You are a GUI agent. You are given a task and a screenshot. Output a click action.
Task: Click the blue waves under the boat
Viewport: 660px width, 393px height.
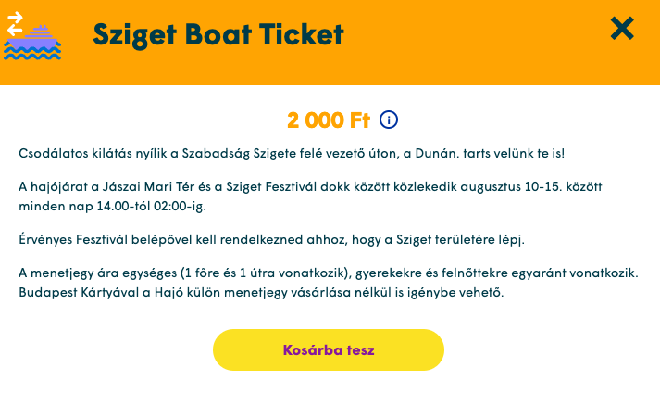point(32,54)
